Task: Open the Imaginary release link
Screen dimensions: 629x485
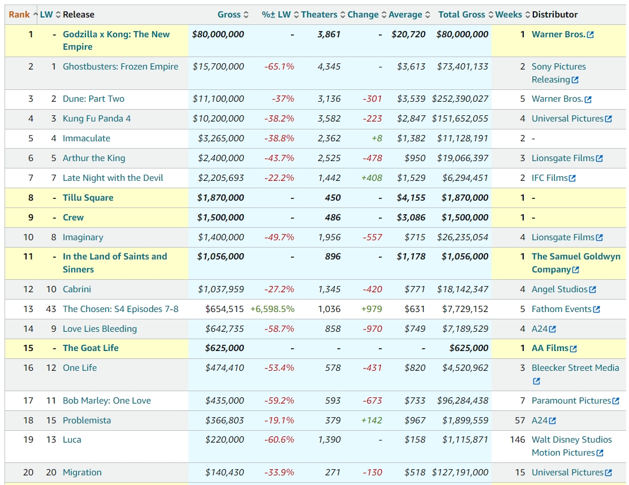Action: [x=83, y=237]
